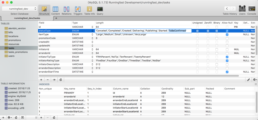Click the edit pencil icon above Indexes
Viewport: 258px width, 120px height.
(248, 79)
